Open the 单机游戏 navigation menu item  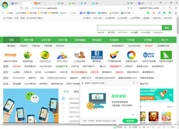[x=97, y=40]
